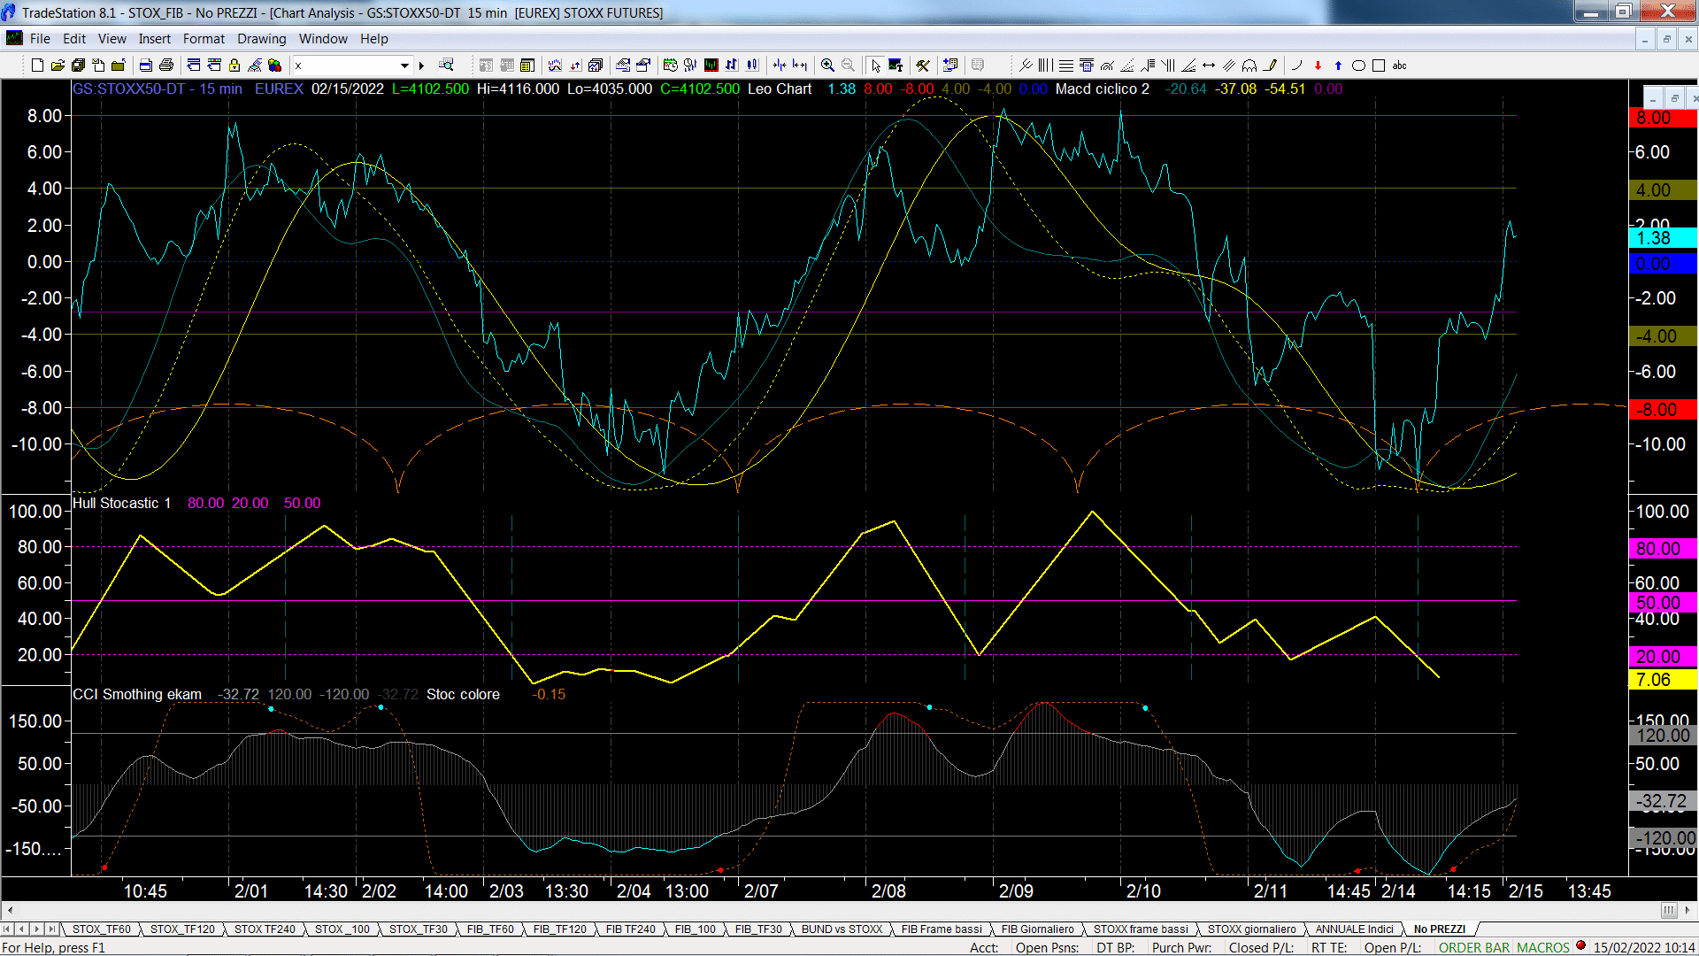Viewport: 1699px width, 956px height.
Task: Select the vertical lines drawing tool
Action: [x=1045, y=66]
